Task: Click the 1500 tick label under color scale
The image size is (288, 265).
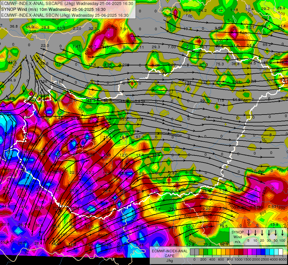Action: point(247,259)
